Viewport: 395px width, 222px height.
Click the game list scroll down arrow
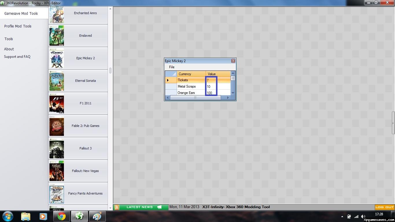110,207
